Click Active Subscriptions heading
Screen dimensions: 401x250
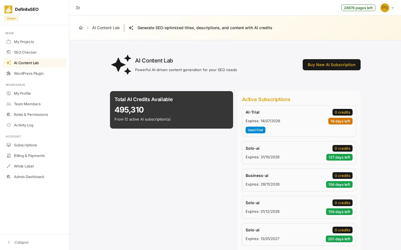point(266,99)
